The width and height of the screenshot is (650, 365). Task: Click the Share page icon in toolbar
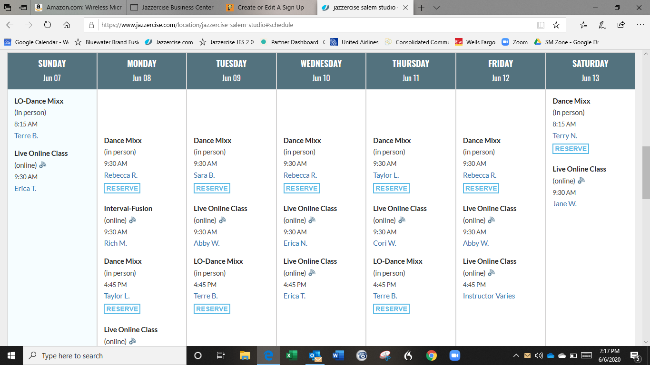(x=621, y=25)
